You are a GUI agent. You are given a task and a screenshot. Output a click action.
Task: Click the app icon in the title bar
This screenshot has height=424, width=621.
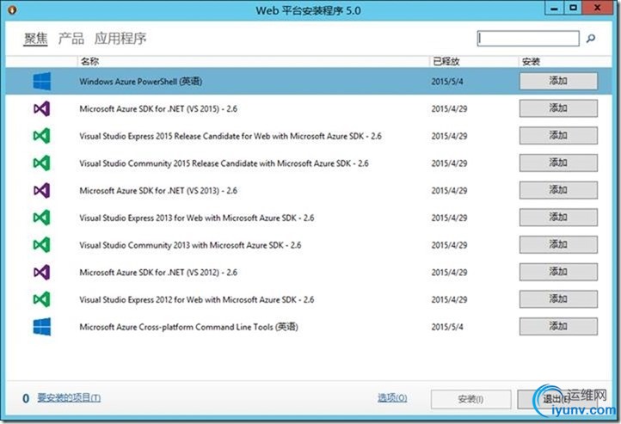pyautogui.click(x=12, y=9)
